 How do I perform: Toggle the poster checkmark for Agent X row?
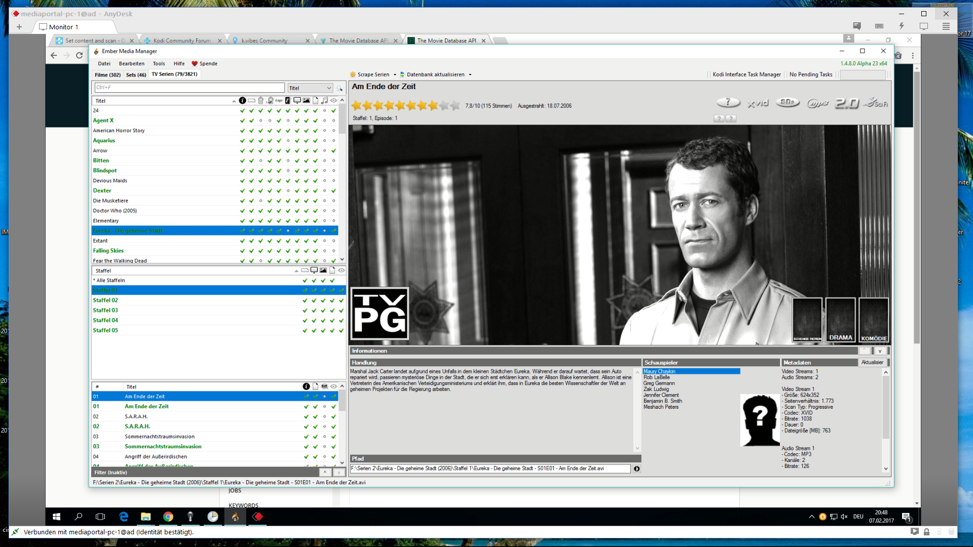coord(306,121)
